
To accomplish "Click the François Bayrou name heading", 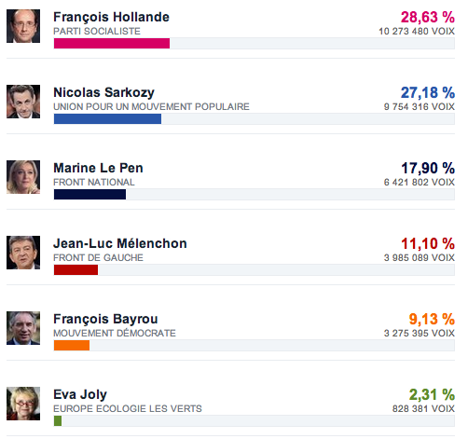I will (105, 320).
